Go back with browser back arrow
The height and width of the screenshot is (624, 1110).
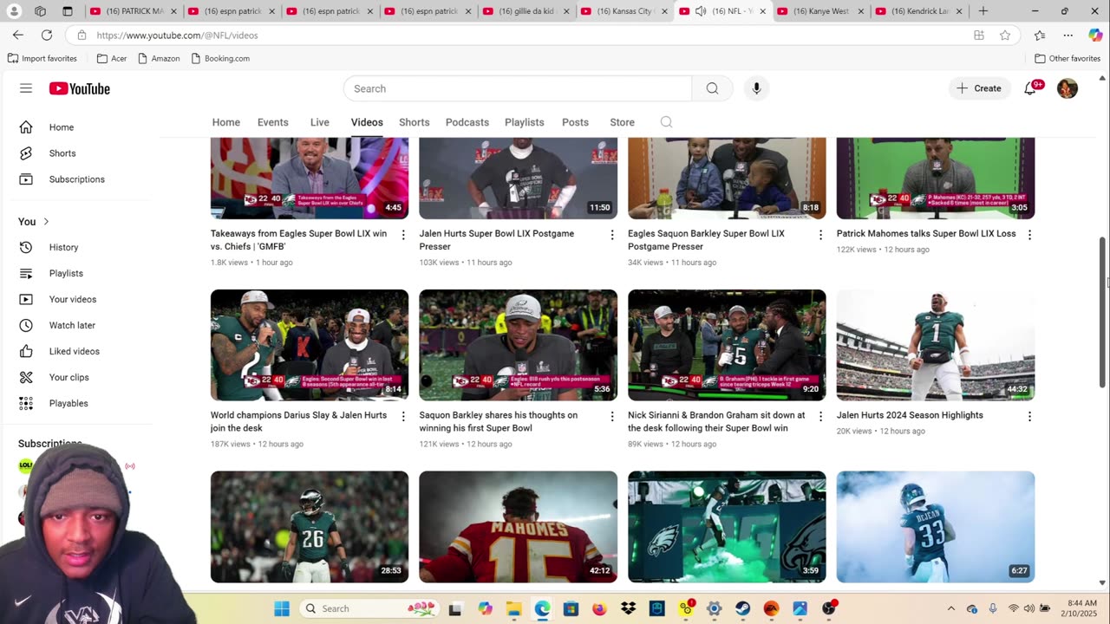pyautogui.click(x=18, y=36)
